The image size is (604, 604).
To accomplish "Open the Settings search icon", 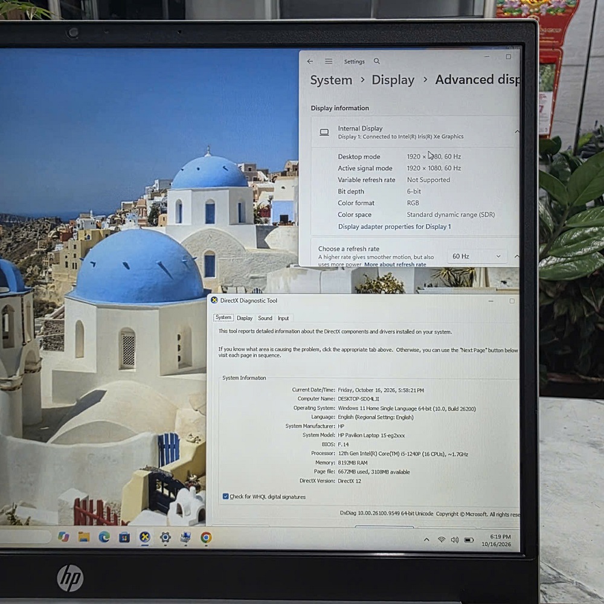I will click(377, 61).
